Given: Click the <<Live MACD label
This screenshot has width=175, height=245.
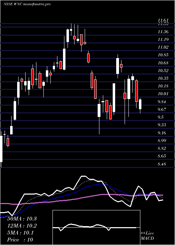Looking at the screenshot, I should (147, 236).
